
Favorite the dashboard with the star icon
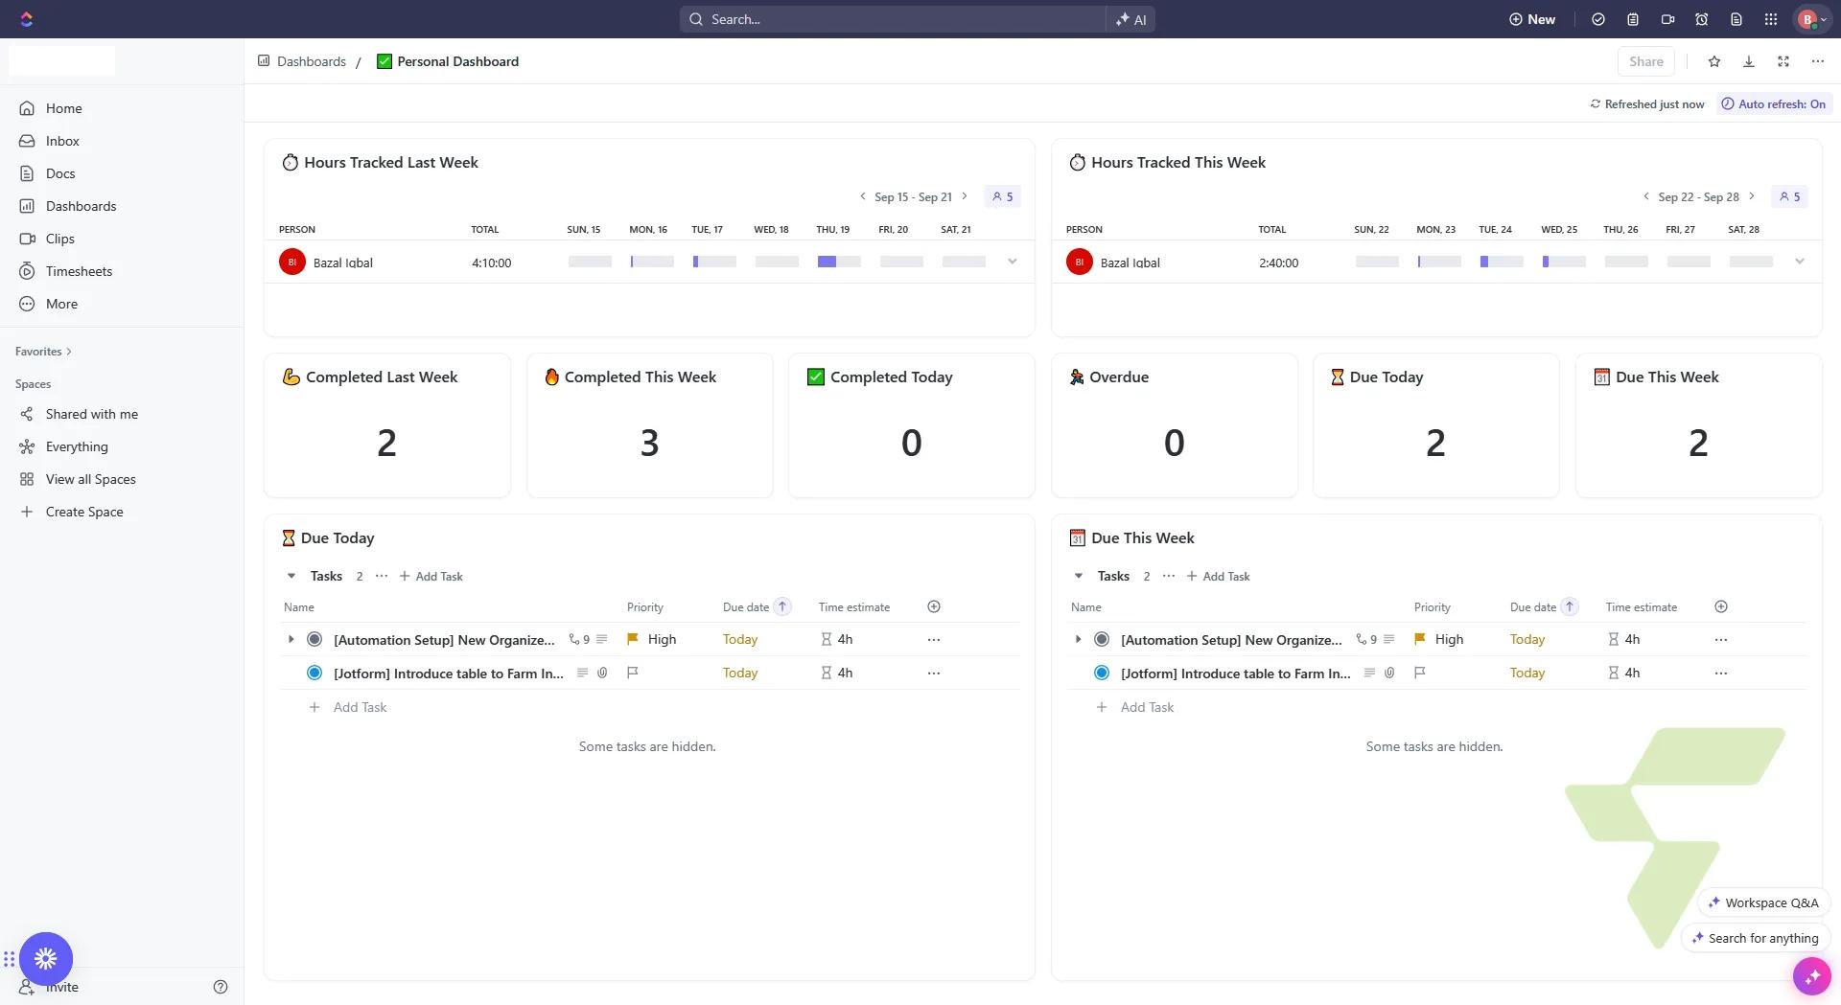[x=1714, y=61]
